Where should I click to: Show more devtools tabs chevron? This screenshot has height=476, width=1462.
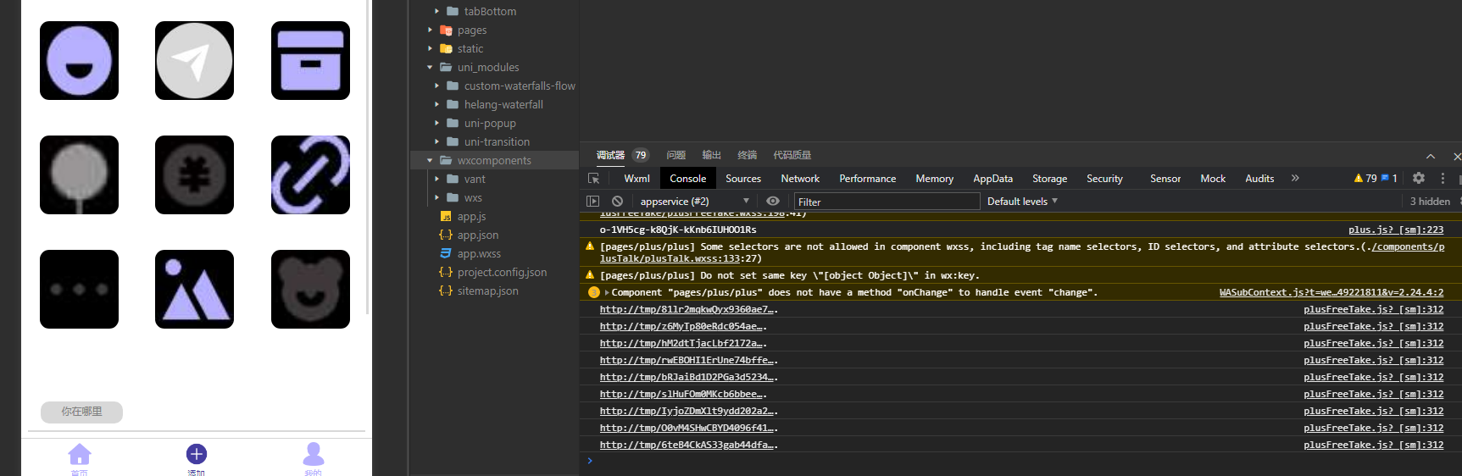pyautogui.click(x=1295, y=178)
